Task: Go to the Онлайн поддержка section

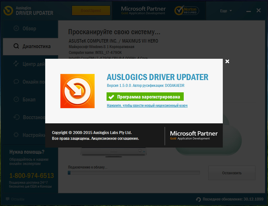Action: tap(24, 82)
